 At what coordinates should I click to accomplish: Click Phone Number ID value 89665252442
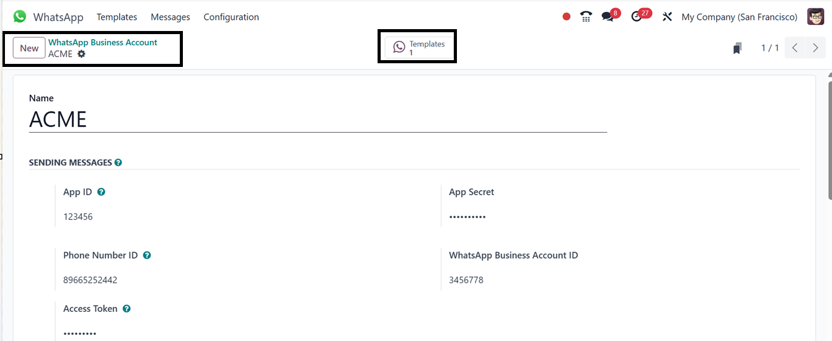[x=91, y=280]
